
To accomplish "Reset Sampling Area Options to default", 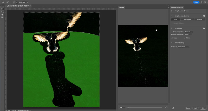I will 204,16.
